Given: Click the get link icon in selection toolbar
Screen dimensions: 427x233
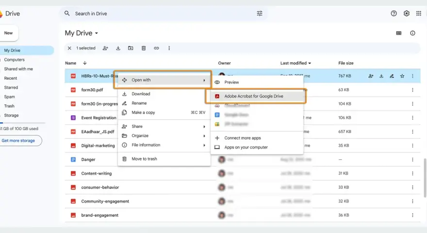Looking at the screenshot, I should click(156, 48).
